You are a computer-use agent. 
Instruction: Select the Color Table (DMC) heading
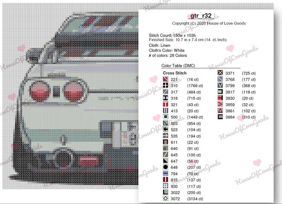click(178, 66)
